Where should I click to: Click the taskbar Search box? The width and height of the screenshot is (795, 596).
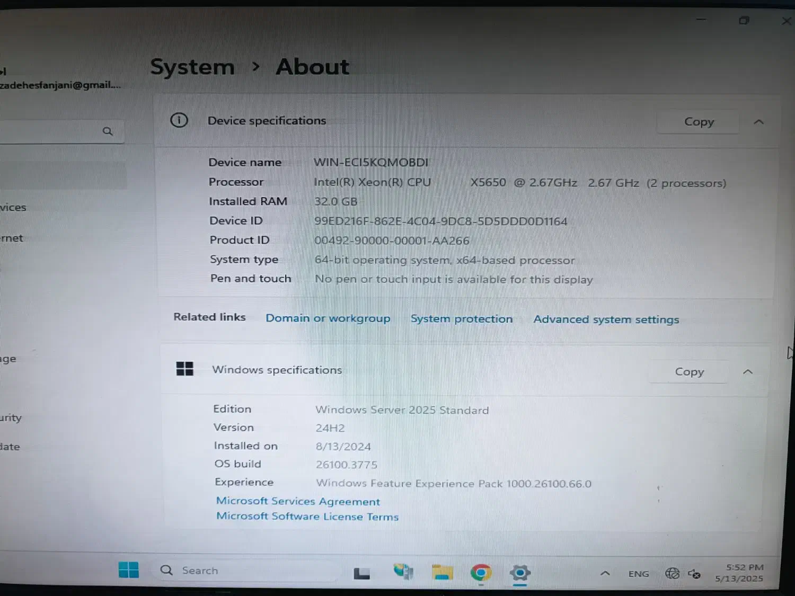point(247,571)
